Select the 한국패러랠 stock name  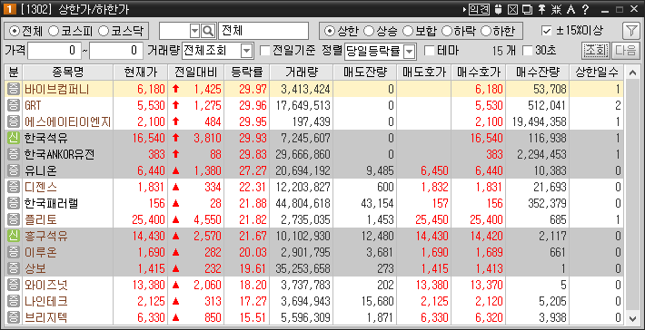pos(52,204)
